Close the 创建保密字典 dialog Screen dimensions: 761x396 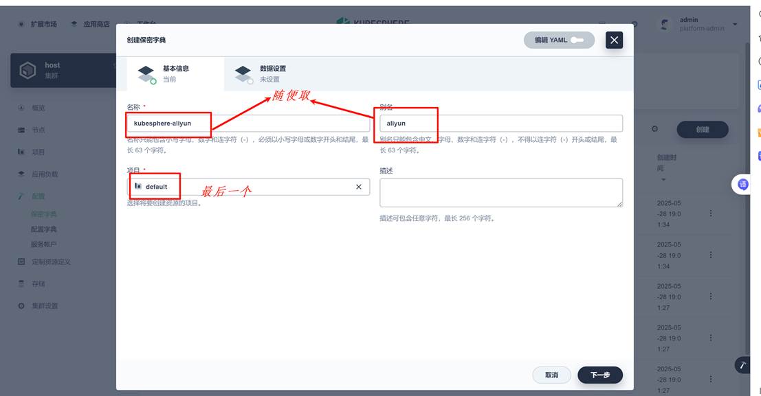click(x=614, y=40)
